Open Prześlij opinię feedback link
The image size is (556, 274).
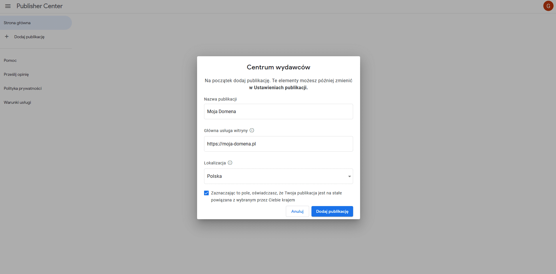point(16,74)
